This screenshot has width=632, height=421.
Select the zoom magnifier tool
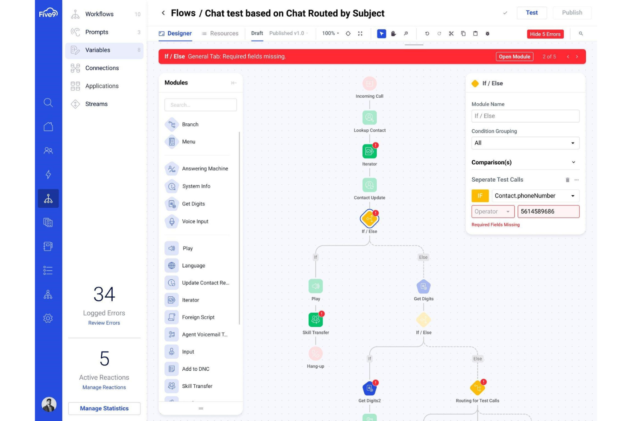pos(406,33)
